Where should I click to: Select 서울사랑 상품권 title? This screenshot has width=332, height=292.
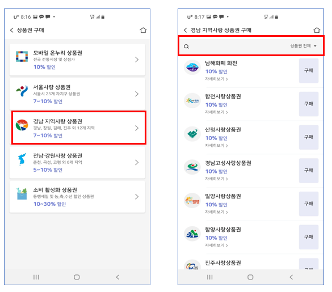52,87
